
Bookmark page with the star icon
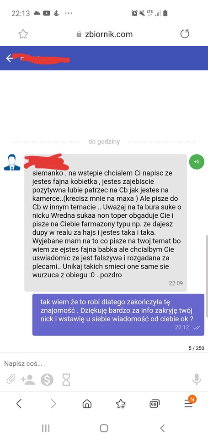(x=23, y=34)
